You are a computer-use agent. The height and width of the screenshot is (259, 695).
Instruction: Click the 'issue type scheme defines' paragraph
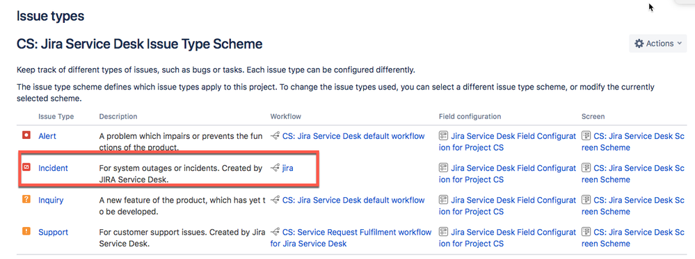[x=335, y=92]
